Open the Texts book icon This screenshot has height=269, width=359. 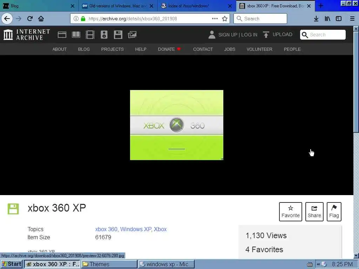[x=76, y=35]
